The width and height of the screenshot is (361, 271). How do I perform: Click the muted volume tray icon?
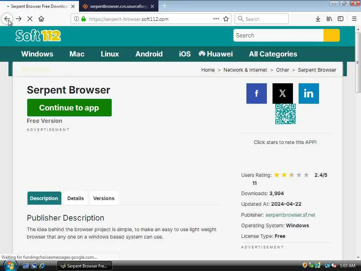(334, 266)
